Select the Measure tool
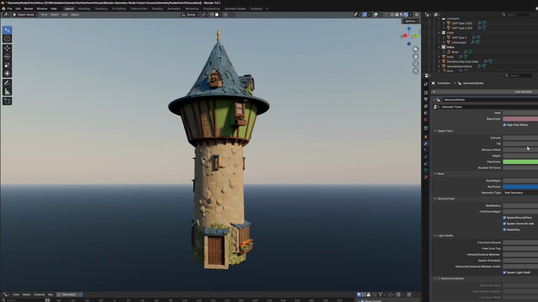 pos(7,92)
